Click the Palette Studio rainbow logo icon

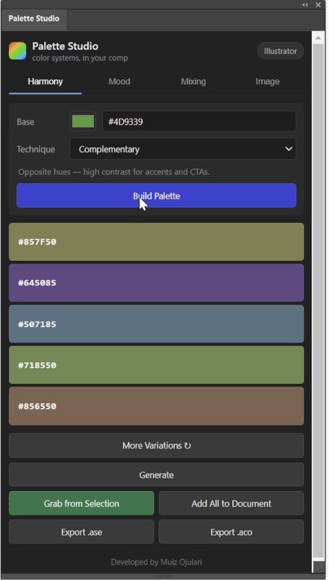[17, 50]
